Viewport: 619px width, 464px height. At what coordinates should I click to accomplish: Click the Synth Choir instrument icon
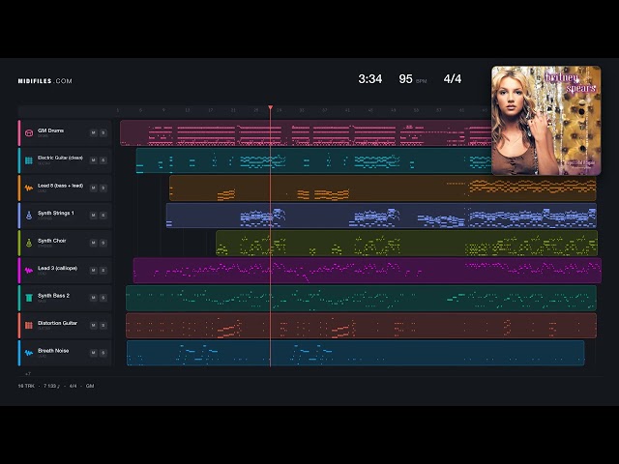pyautogui.click(x=29, y=243)
